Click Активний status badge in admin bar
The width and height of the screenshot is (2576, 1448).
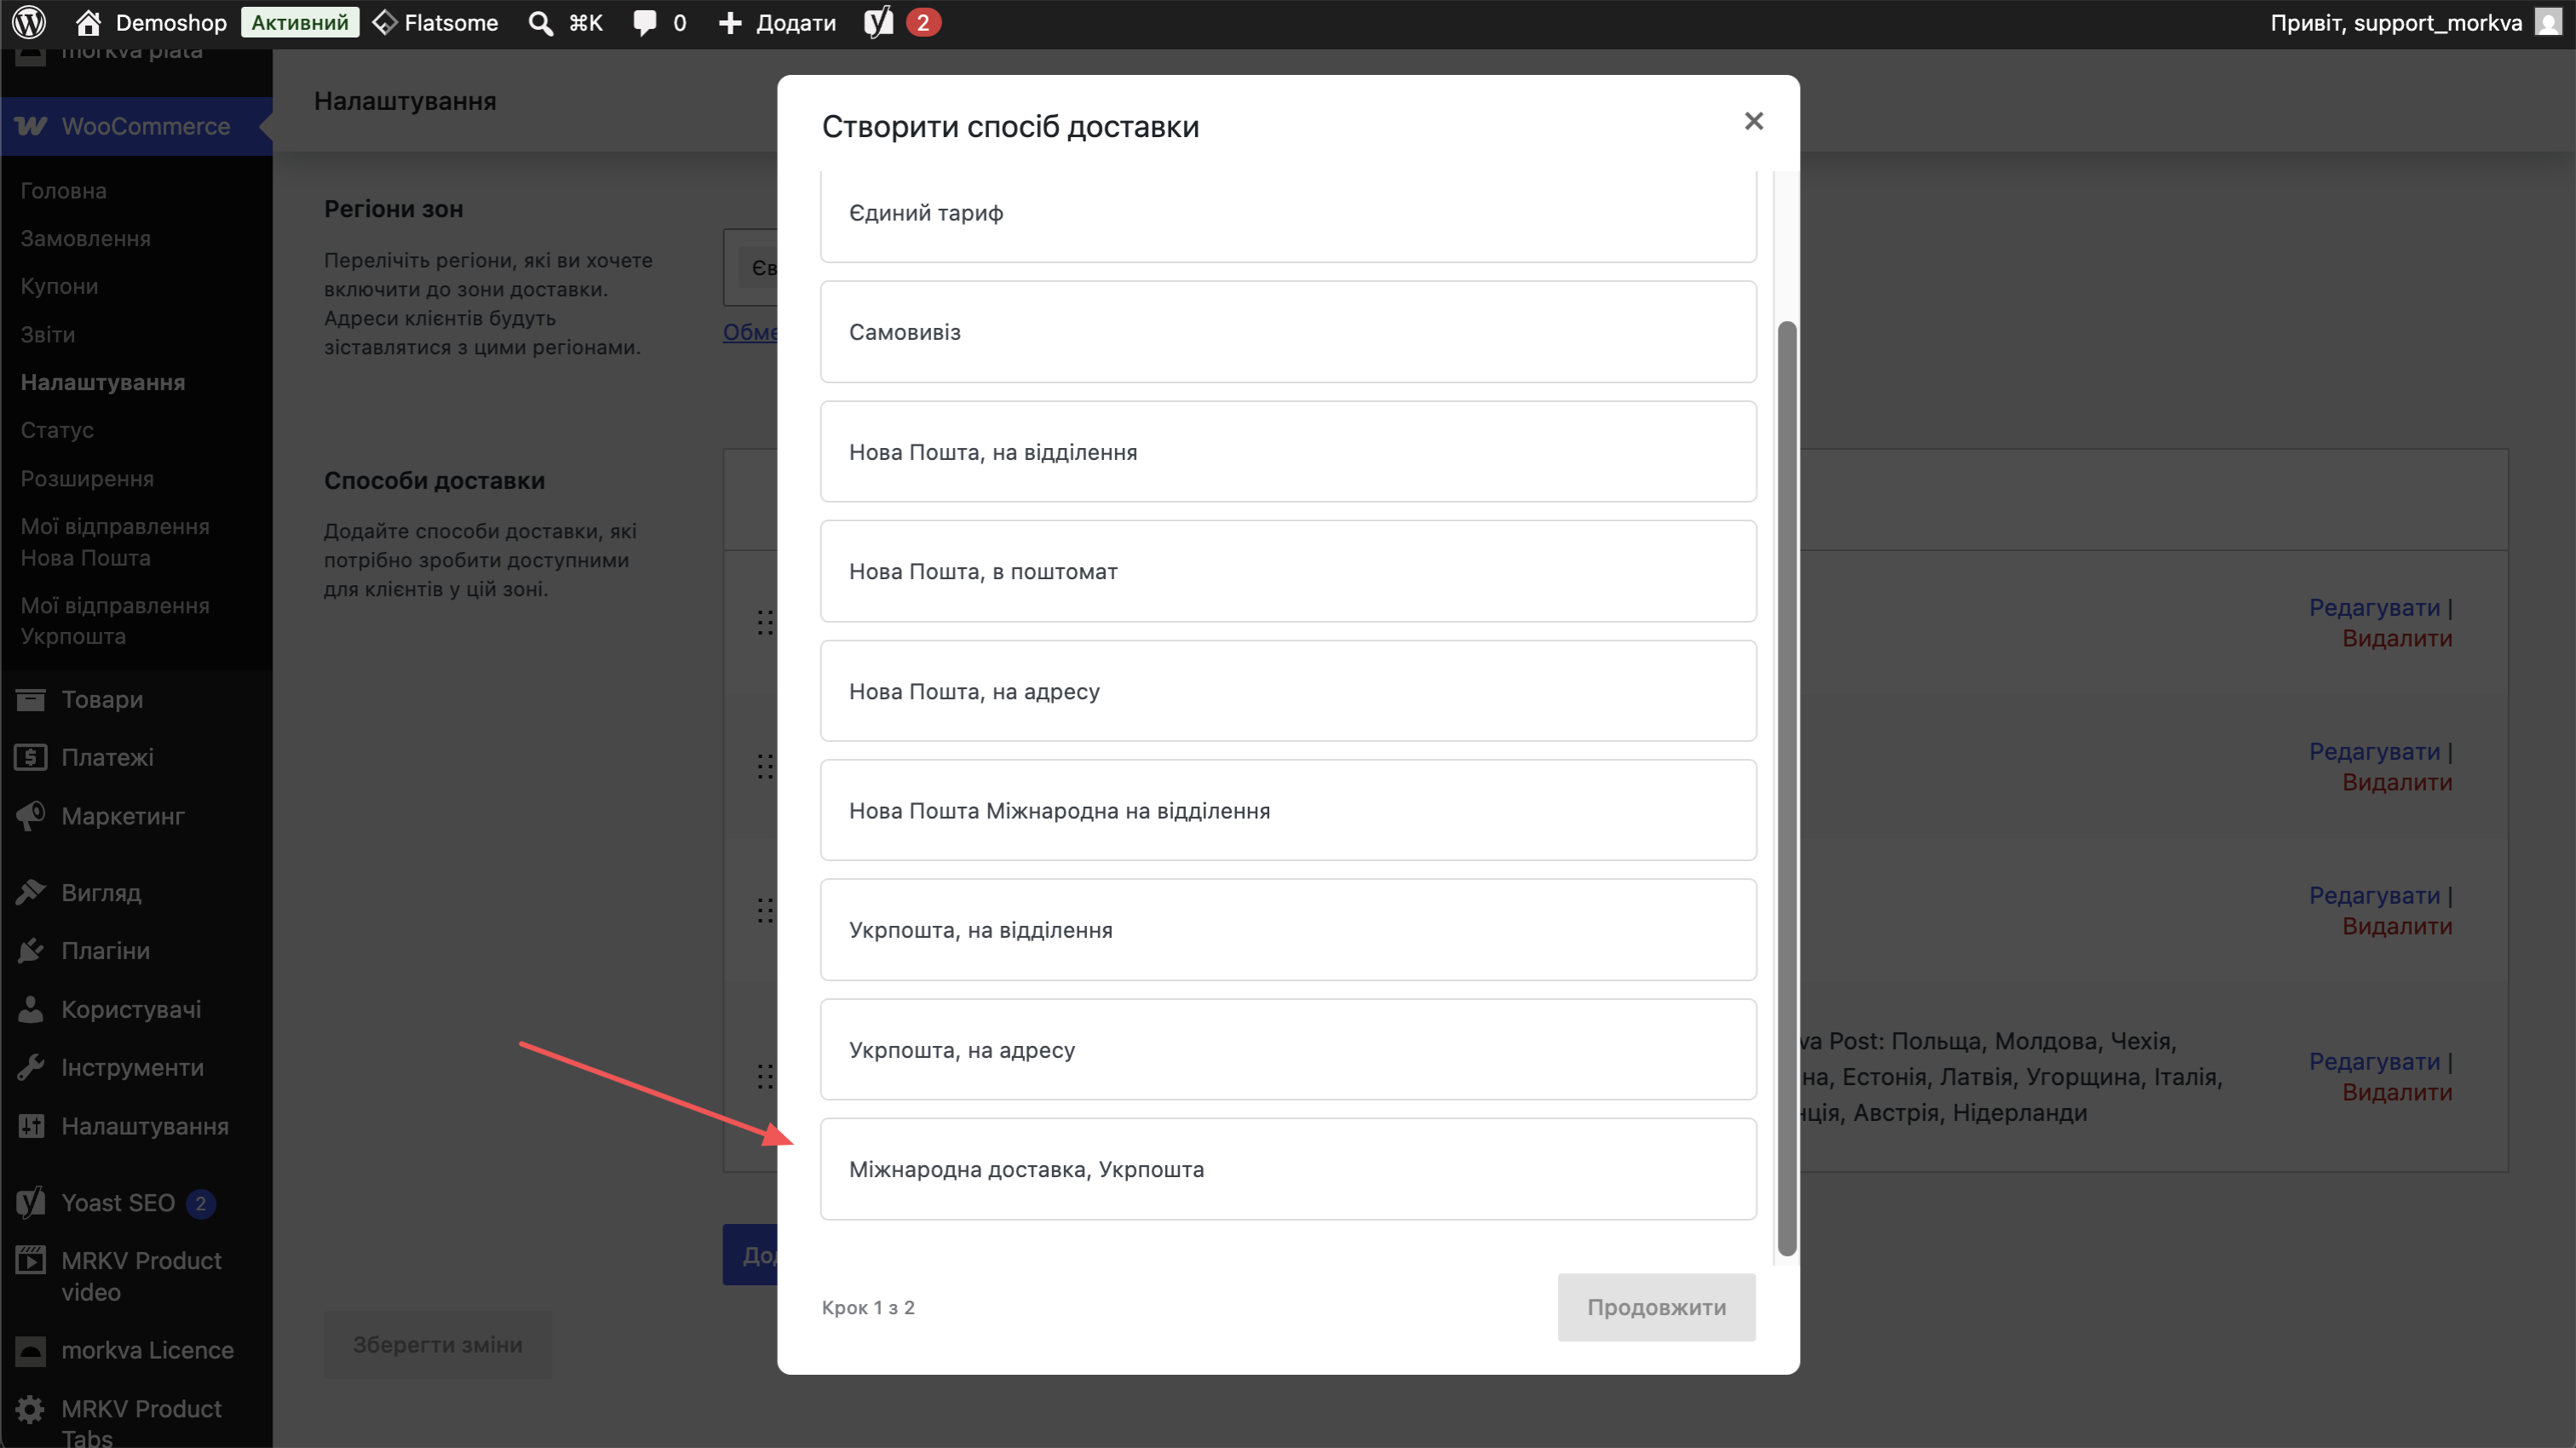point(300,22)
